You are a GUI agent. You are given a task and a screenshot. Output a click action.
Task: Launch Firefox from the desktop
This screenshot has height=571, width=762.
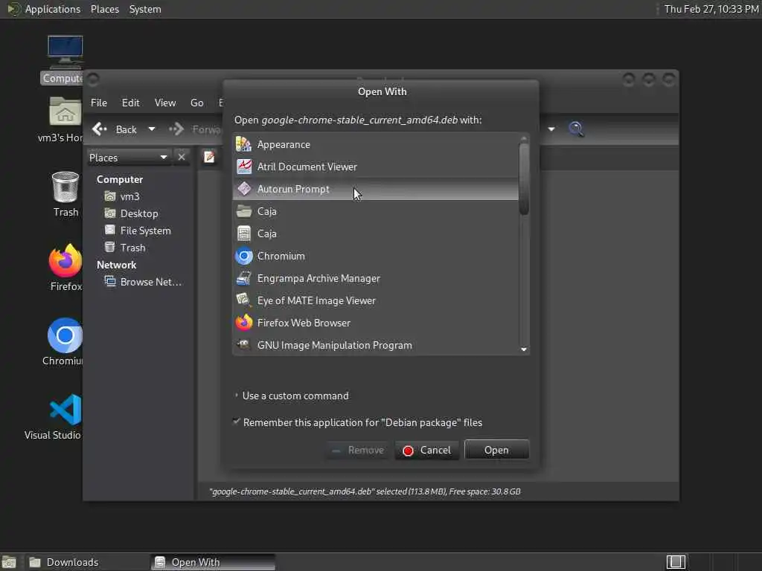coord(65,260)
